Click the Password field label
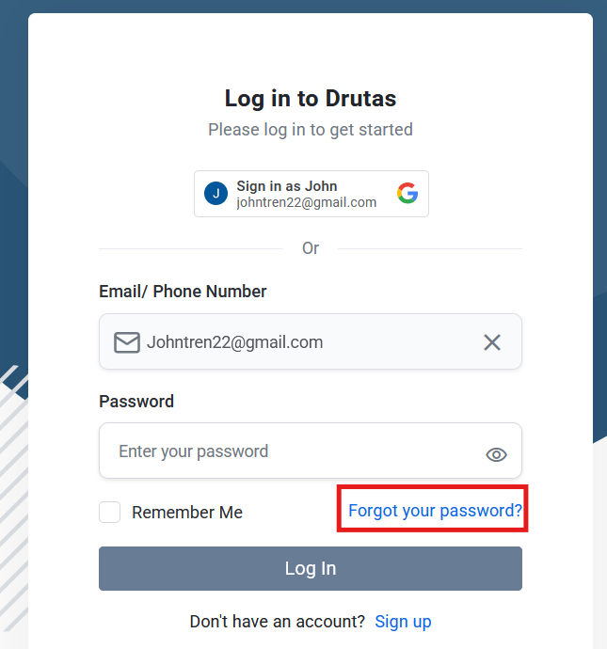 [136, 402]
